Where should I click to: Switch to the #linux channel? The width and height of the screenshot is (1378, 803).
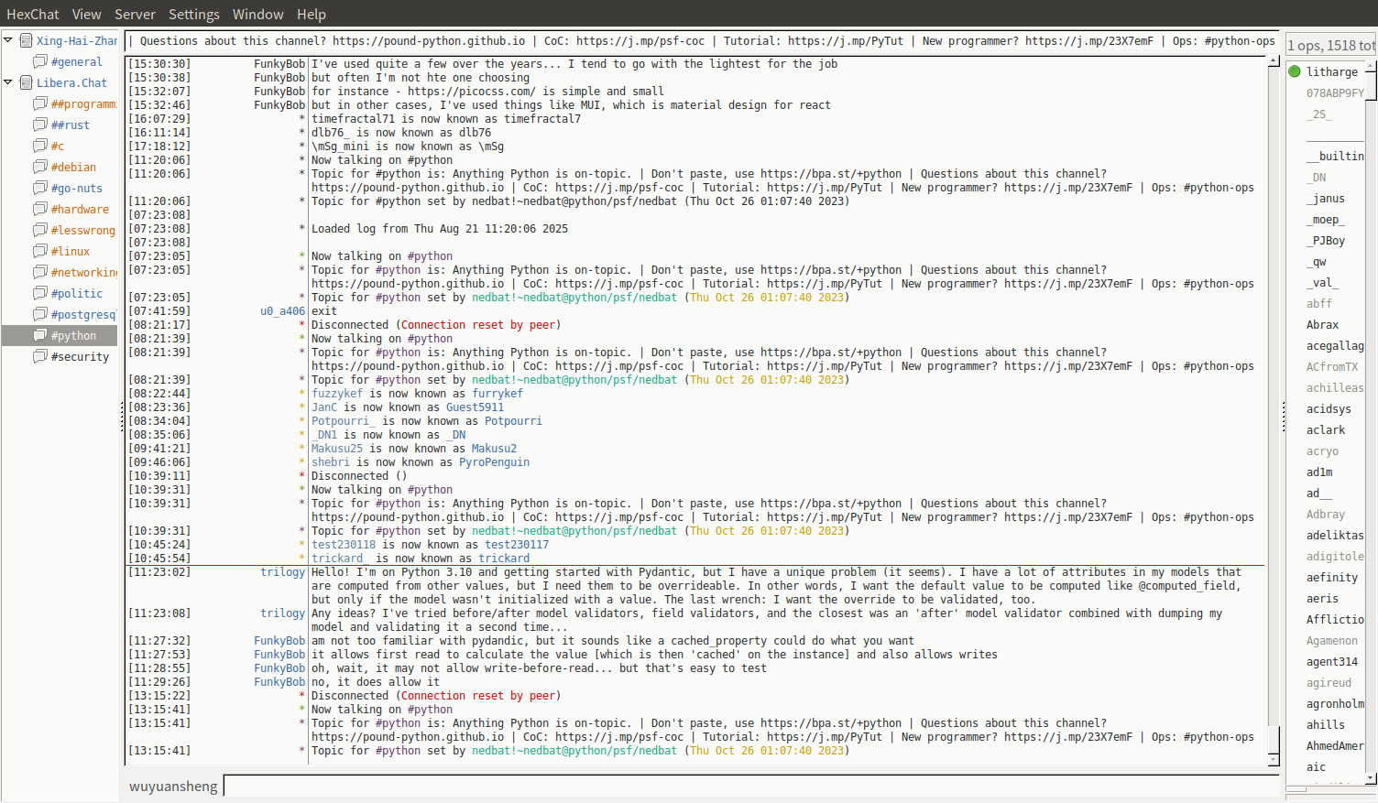[71, 251]
